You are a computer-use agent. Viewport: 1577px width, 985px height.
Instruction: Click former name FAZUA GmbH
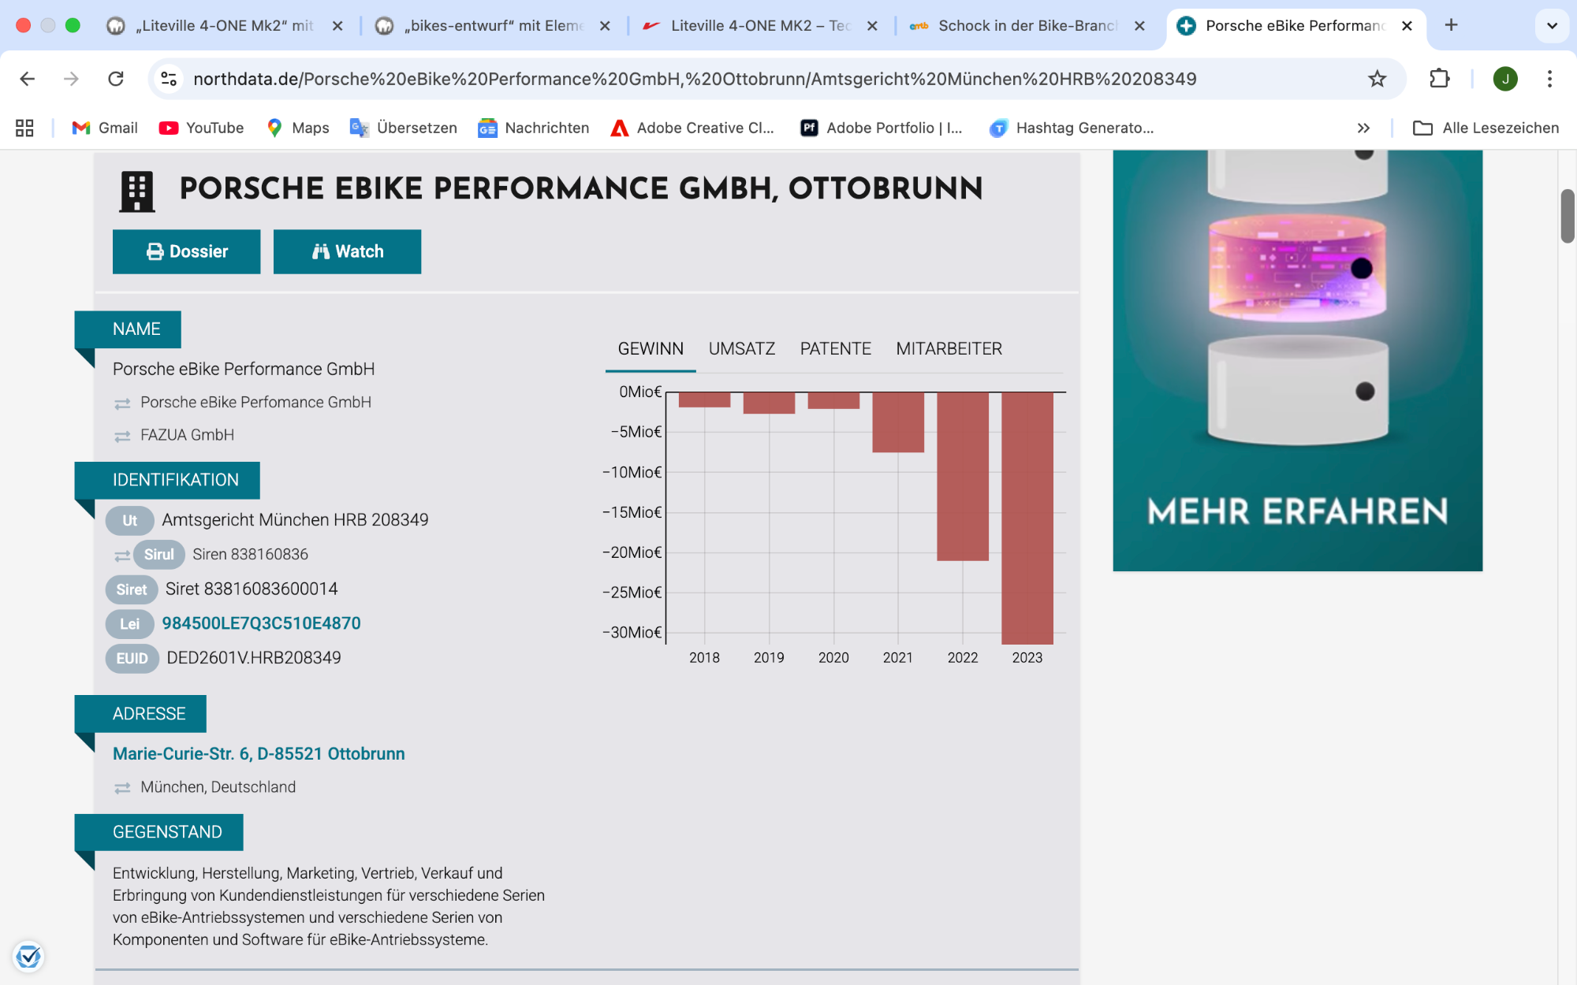click(x=187, y=435)
